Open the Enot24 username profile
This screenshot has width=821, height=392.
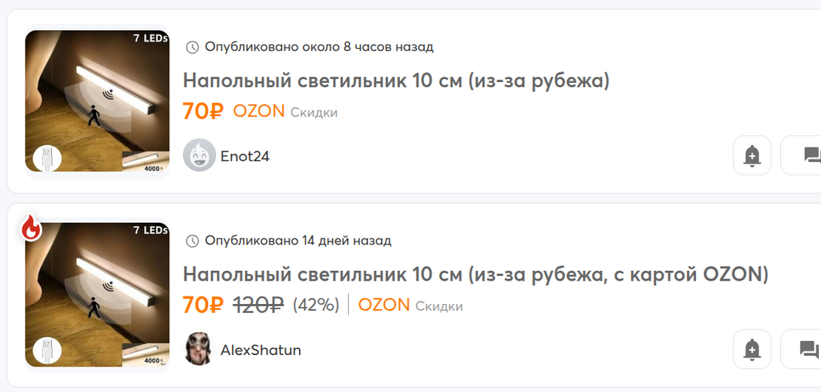(x=245, y=156)
